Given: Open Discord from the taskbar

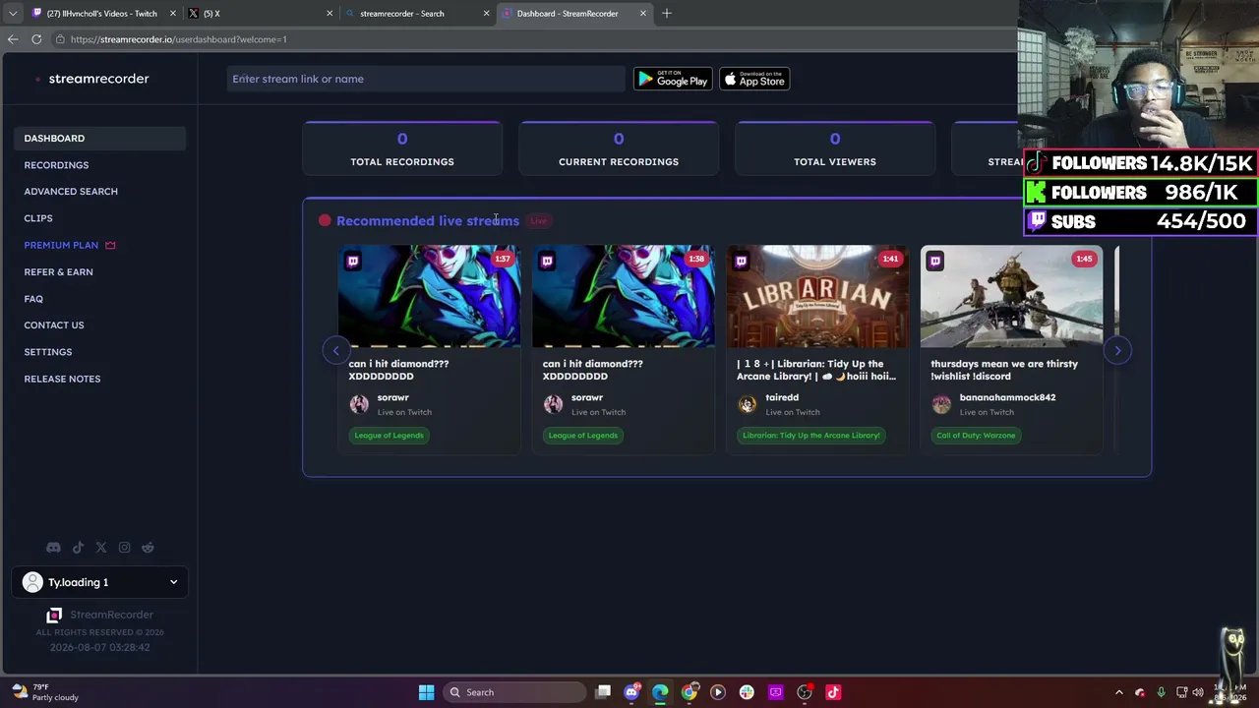Looking at the screenshot, I should coord(631,692).
